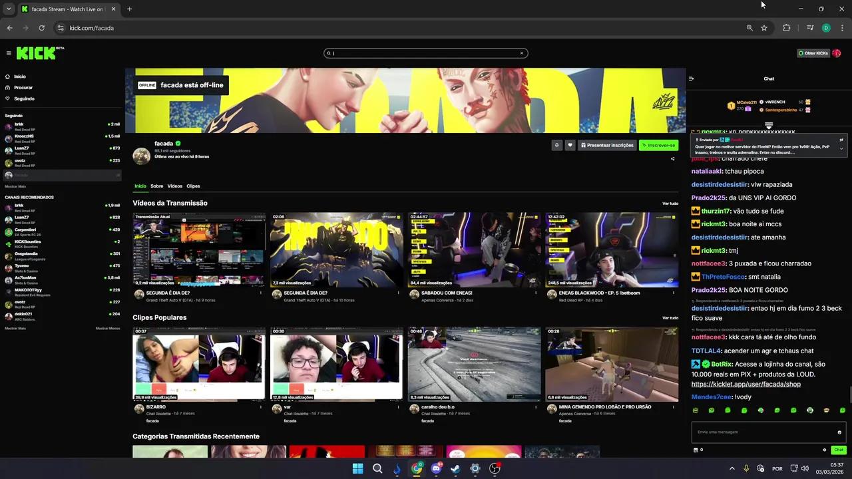Screen dimensions: 852x479
Task: Open the 02:06 SEGUNDA É DIA DE? video thumbnail
Action: click(336, 250)
